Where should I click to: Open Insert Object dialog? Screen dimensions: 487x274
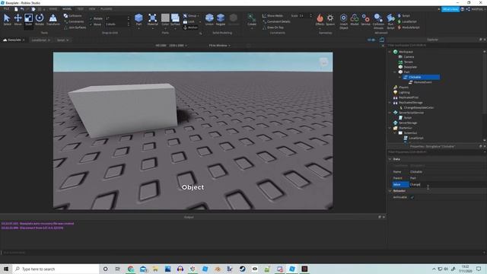pyautogui.click(x=343, y=21)
